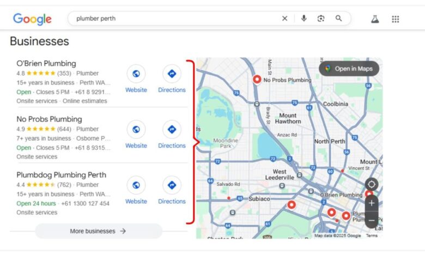Click North Perth label on map
This screenshot has width=425, height=256.
tap(330, 142)
